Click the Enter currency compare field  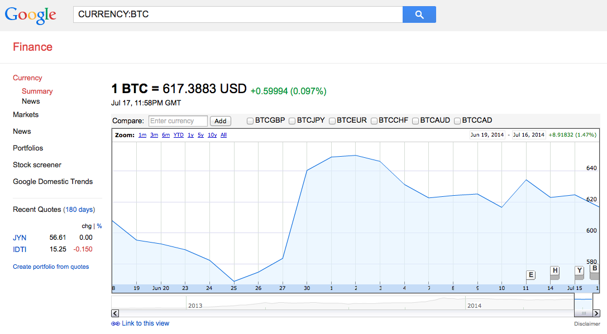178,121
